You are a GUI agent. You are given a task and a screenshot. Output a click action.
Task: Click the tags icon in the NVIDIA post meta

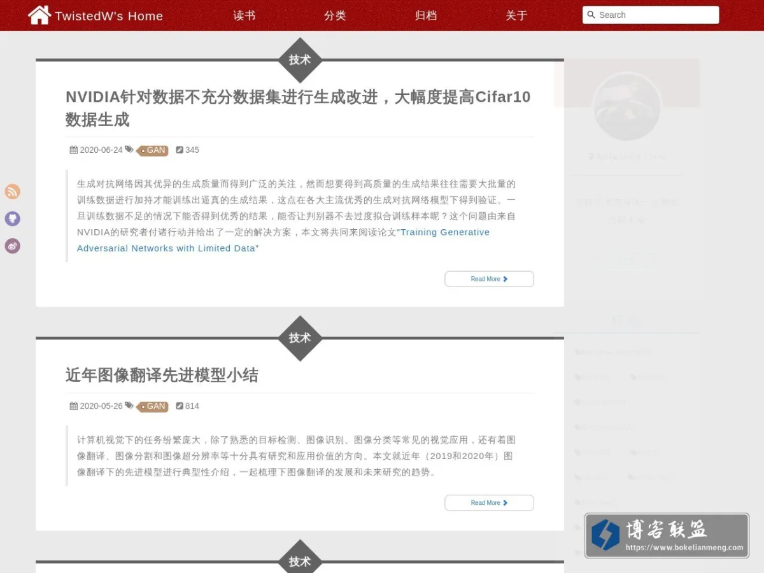tap(129, 150)
